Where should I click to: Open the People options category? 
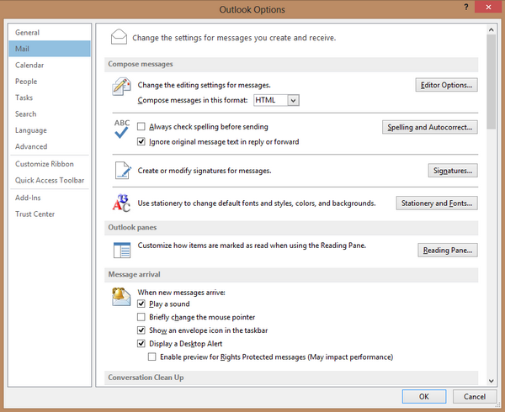(50, 82)
